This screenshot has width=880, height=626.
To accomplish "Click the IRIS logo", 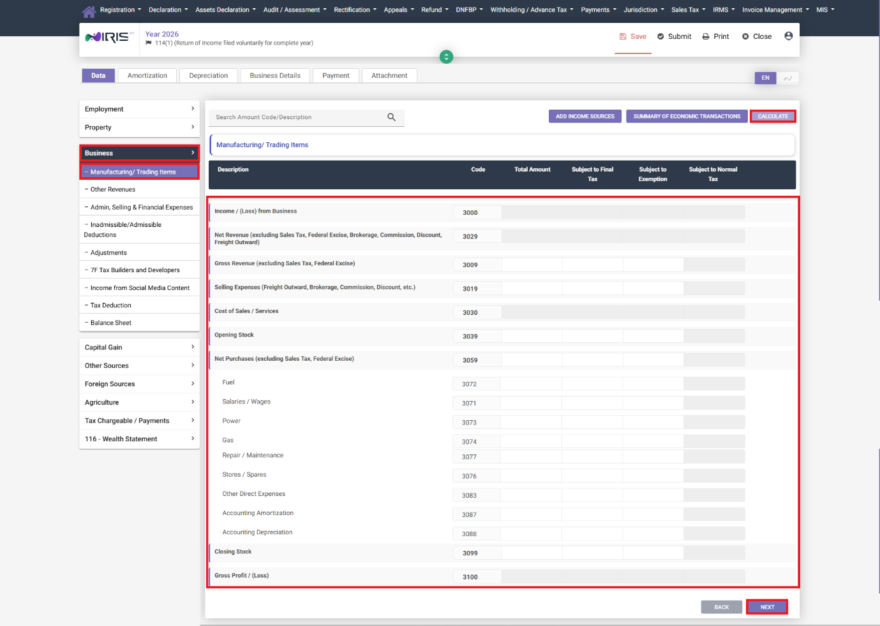I will 110,37.
